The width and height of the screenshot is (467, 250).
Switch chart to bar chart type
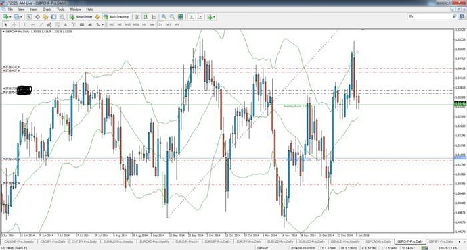137,17
